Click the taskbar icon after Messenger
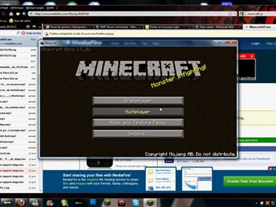This screenshot has height=207, width=276. 50,203
